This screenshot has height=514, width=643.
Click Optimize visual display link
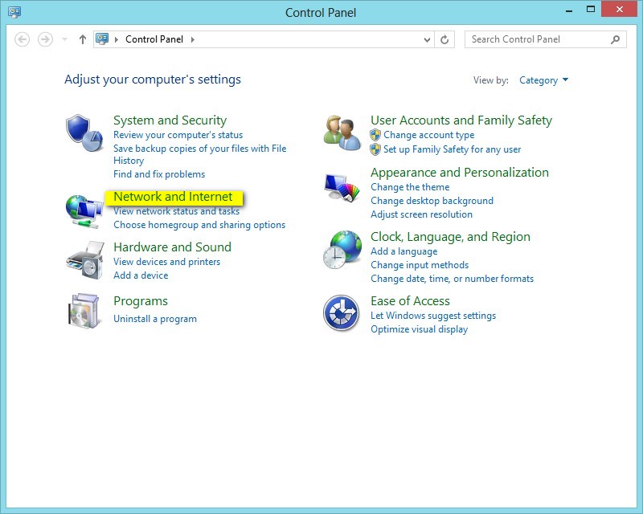pyautogui.click(x=419, y=329)
